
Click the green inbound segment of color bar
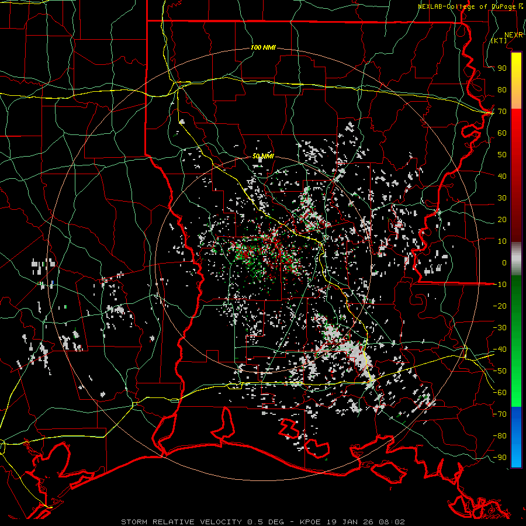[516, 341]
